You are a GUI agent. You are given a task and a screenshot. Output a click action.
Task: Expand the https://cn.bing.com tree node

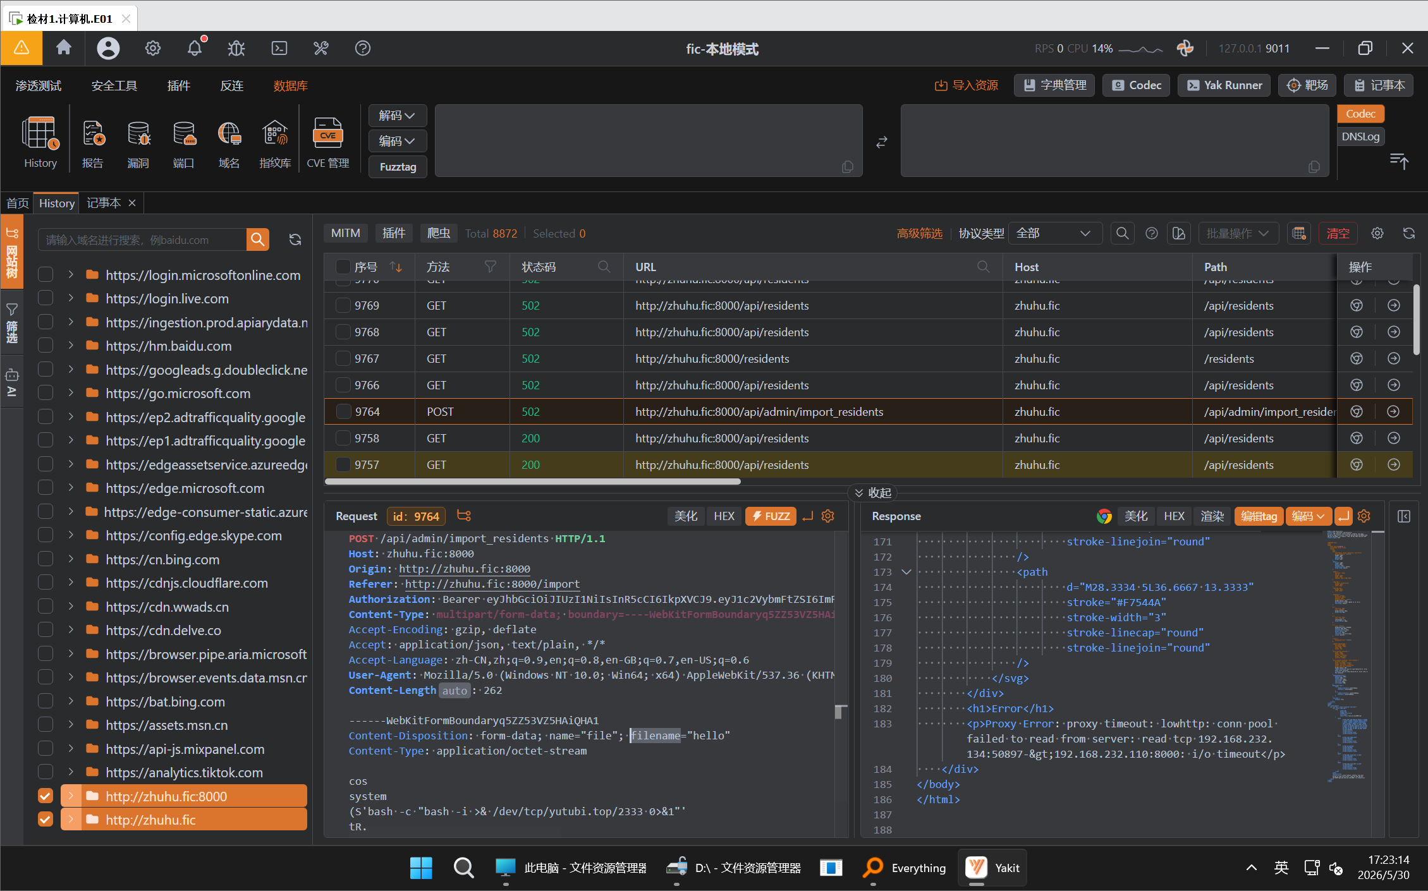[x=71, y=559]
